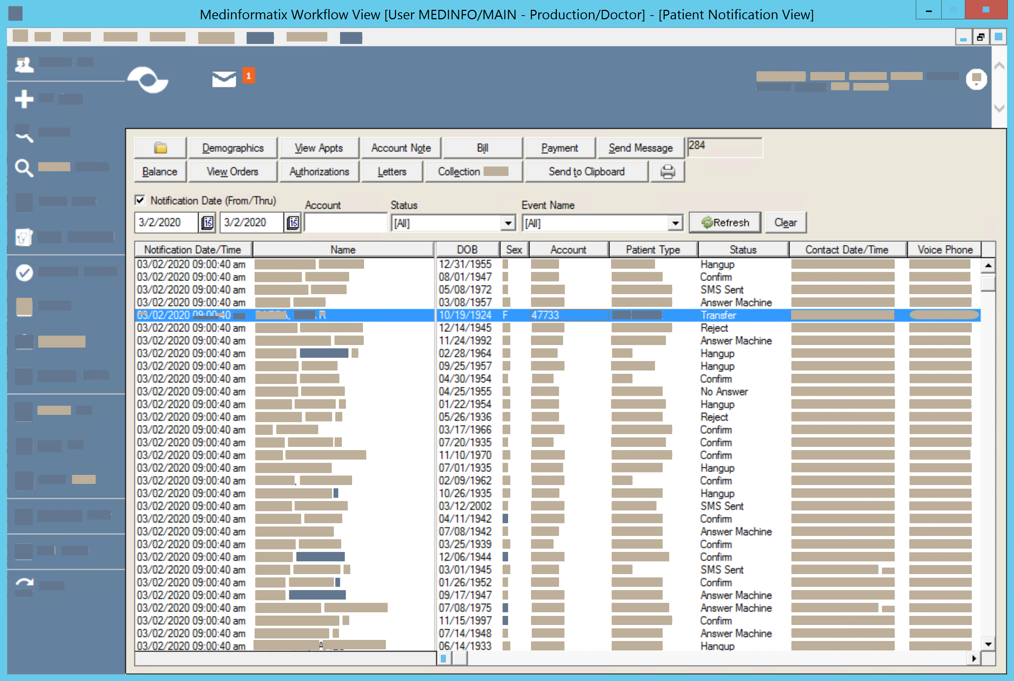Click the magnifier search icon in sidebar

[24, 168]
